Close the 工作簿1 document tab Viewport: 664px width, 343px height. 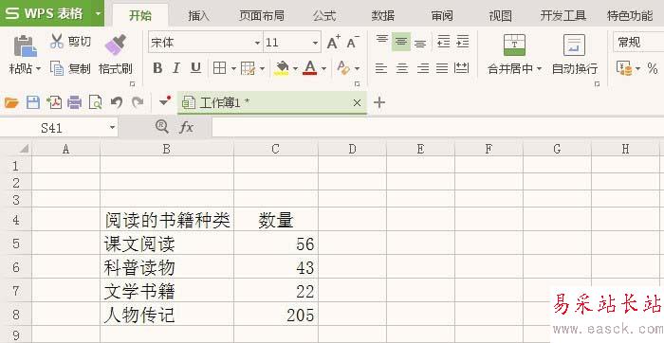(357, 102)
